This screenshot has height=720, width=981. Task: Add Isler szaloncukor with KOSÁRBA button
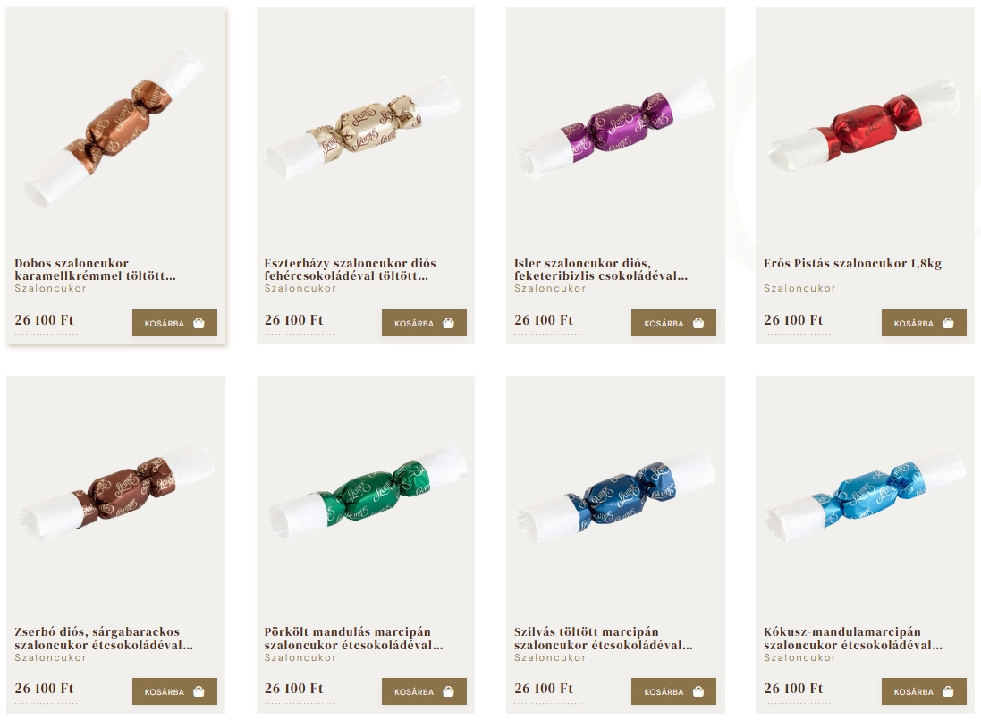pyautogui.click(x=673, y=323)
